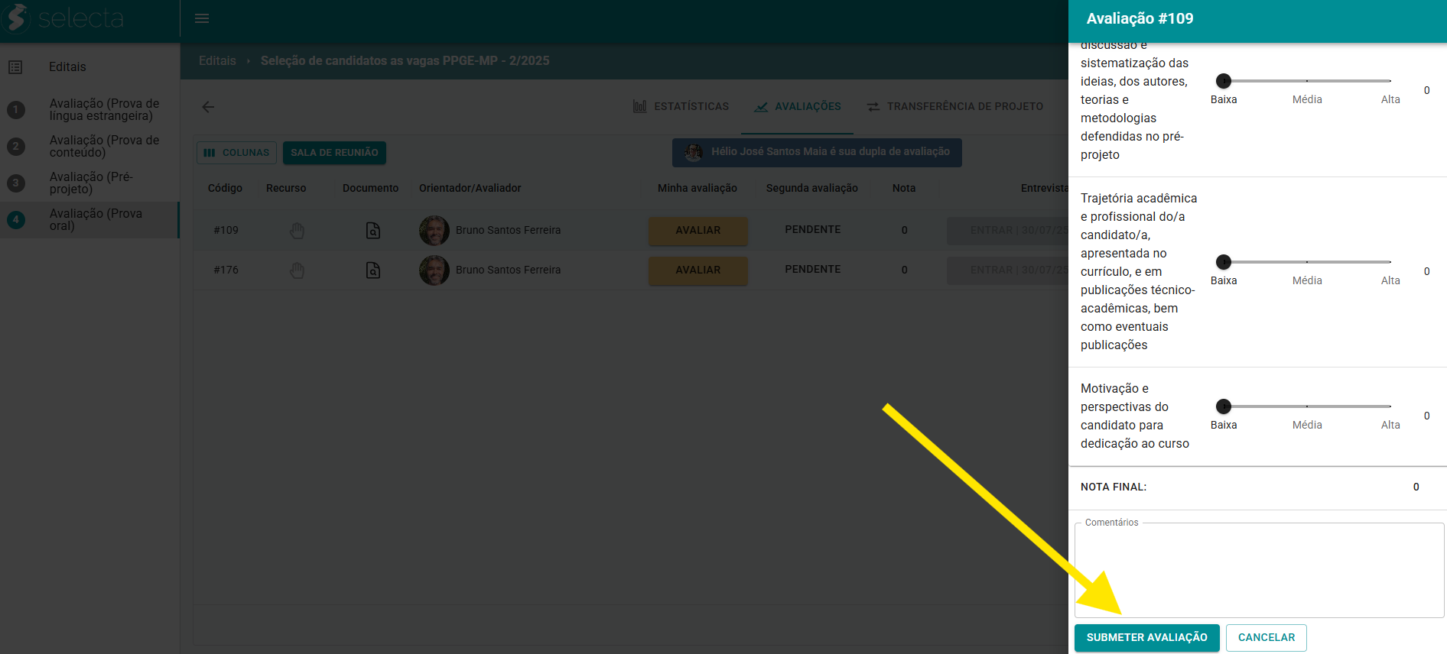The height and width of the screenshot is (654, 1447).
Task: Click the PENDENTE status in row #109
Action: (x=813, y=230)
